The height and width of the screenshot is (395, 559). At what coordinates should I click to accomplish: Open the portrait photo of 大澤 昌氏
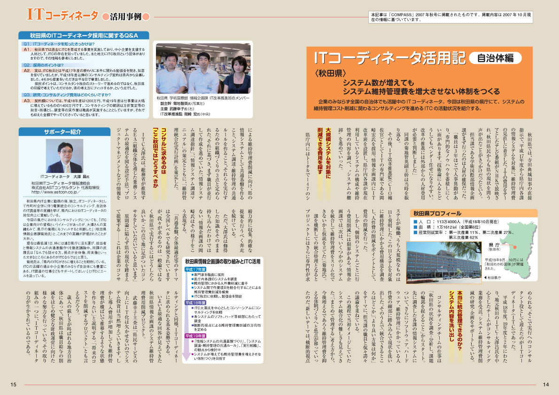(64, 156)
